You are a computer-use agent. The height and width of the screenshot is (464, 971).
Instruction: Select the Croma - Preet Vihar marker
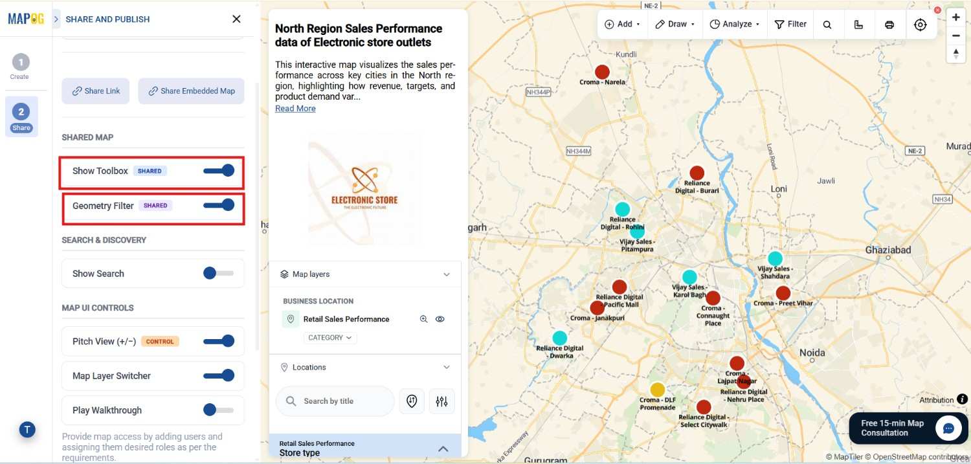pyautogui.click(x=783, y=293)
